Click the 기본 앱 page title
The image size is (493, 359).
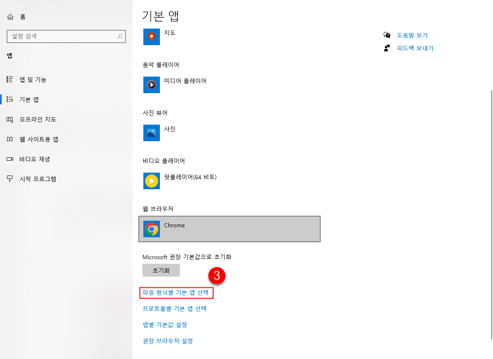pos(160,16)
